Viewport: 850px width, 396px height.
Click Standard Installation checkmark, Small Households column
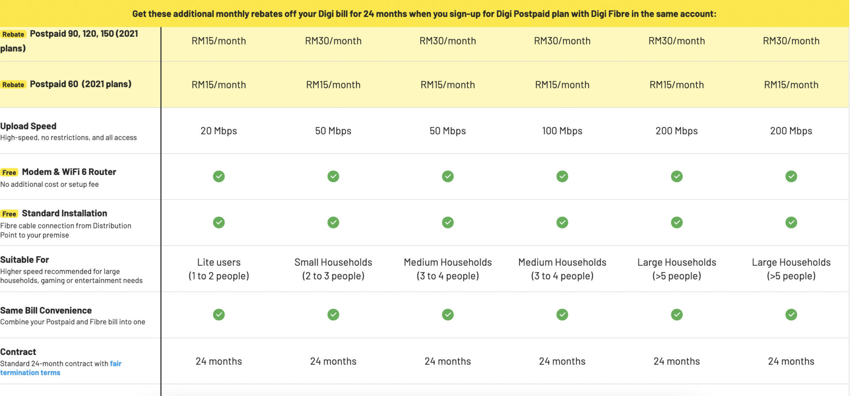[333, 222]
